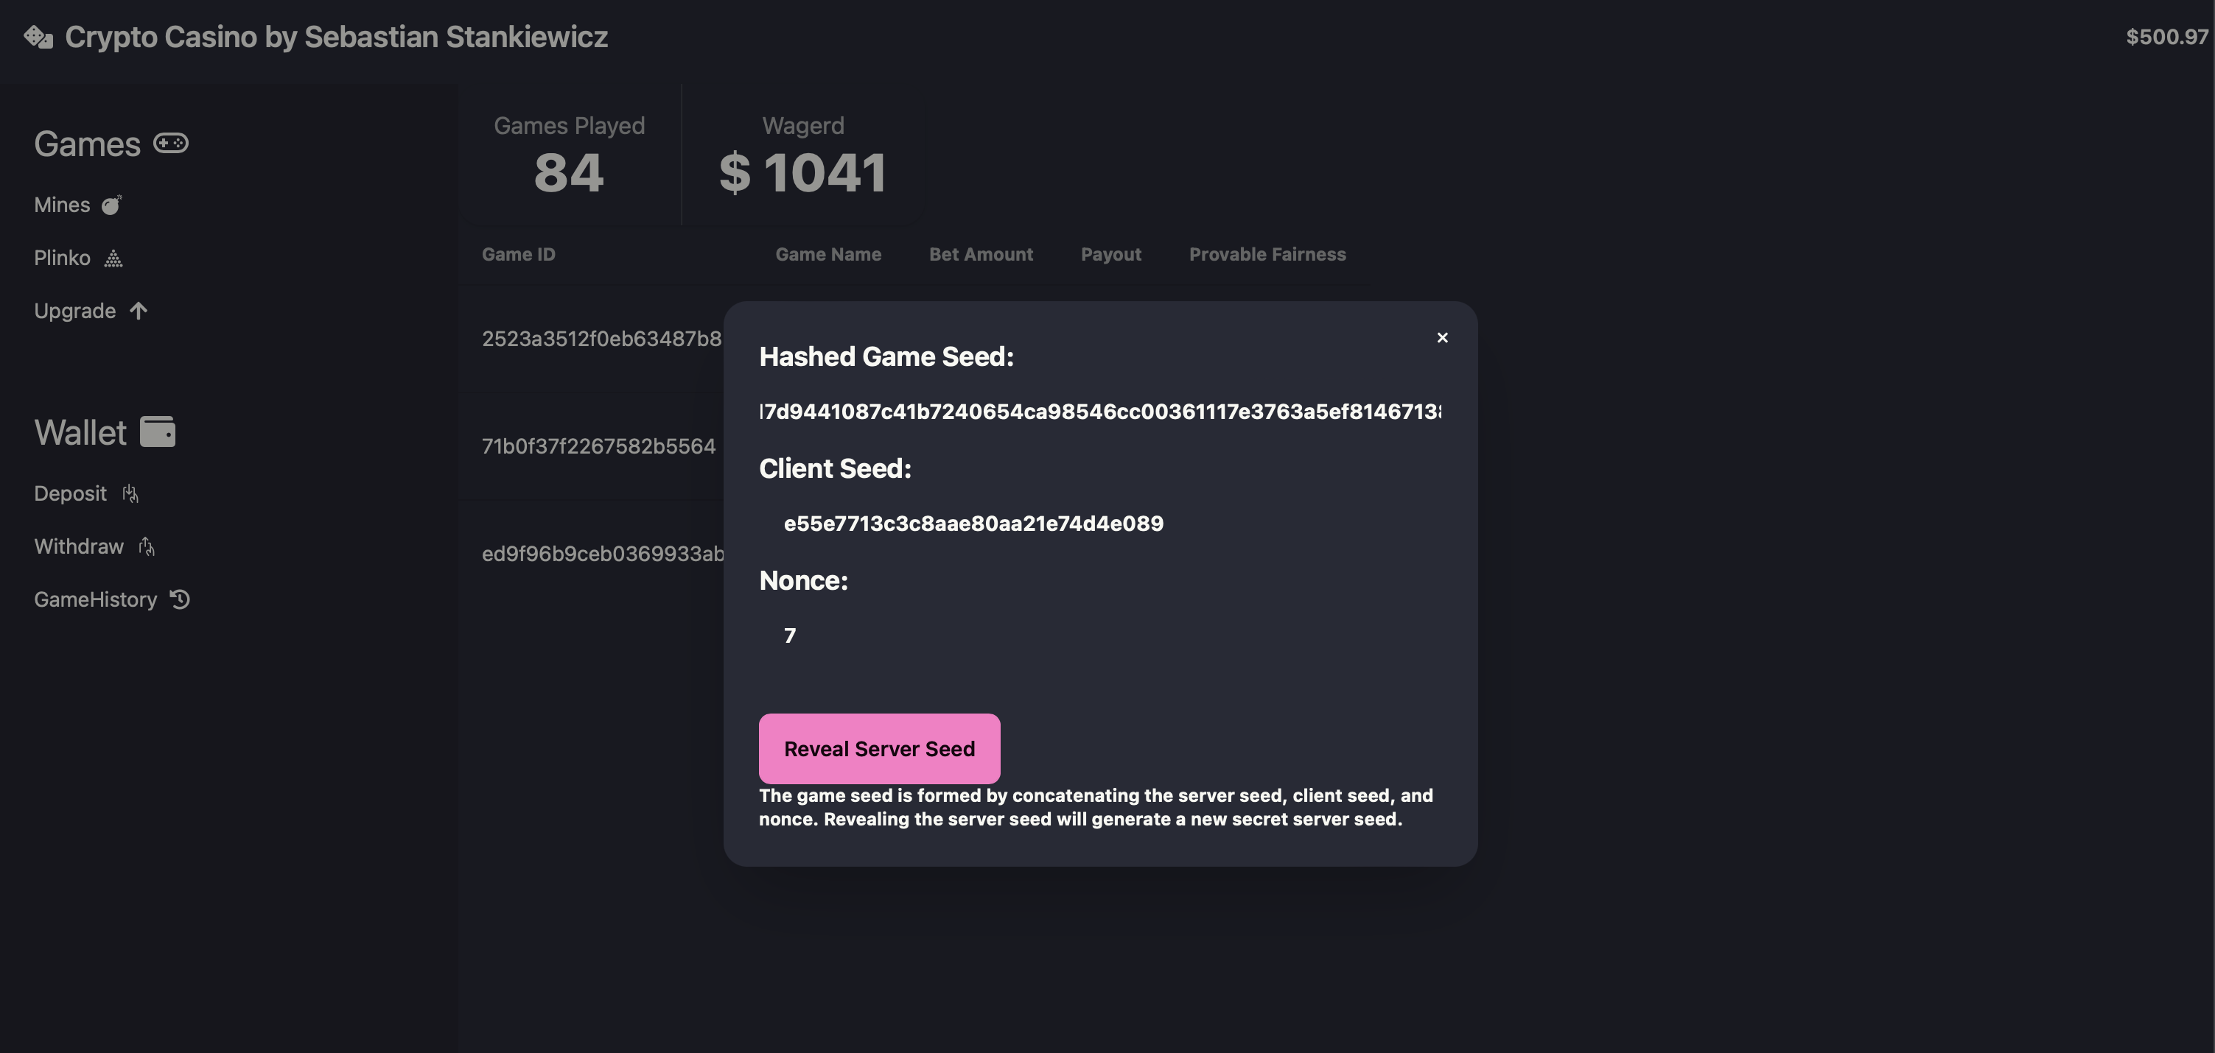Click the dice logo icon in header
This screenshot has width=2215, height=1053.
coord(39,37)
